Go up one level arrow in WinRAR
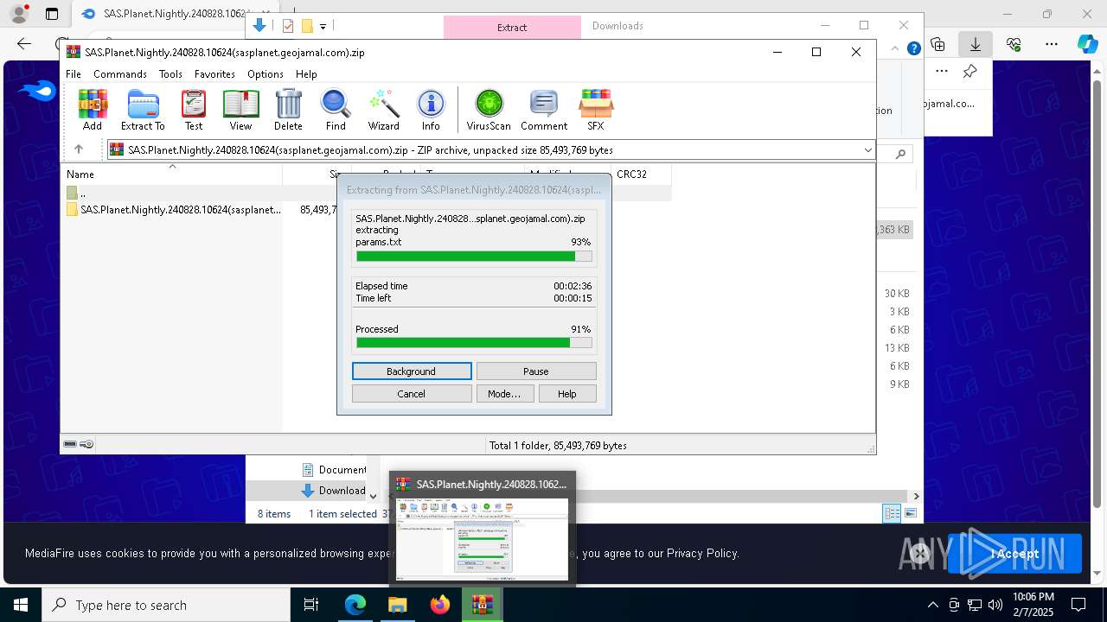 pos(79,149)
